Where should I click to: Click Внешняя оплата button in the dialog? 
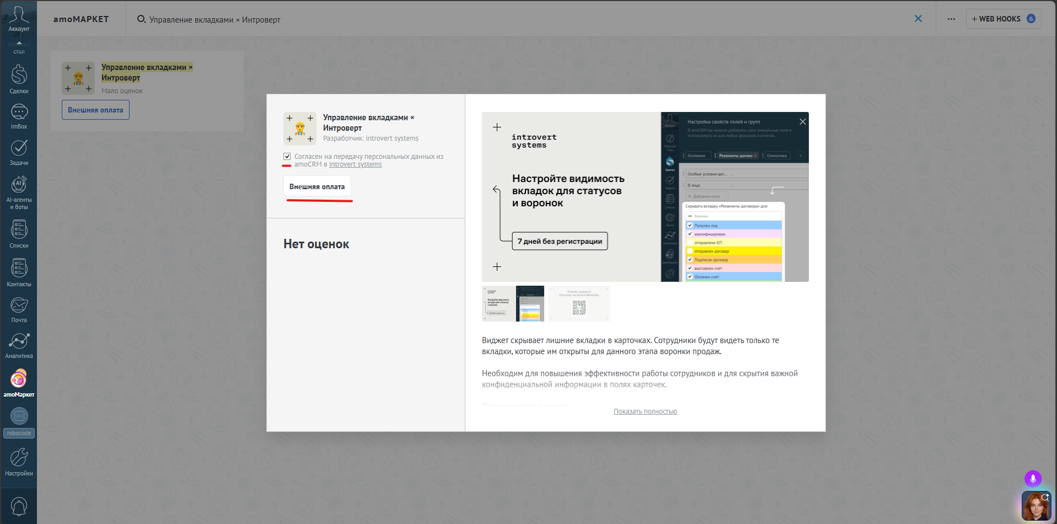pos(317,186)
